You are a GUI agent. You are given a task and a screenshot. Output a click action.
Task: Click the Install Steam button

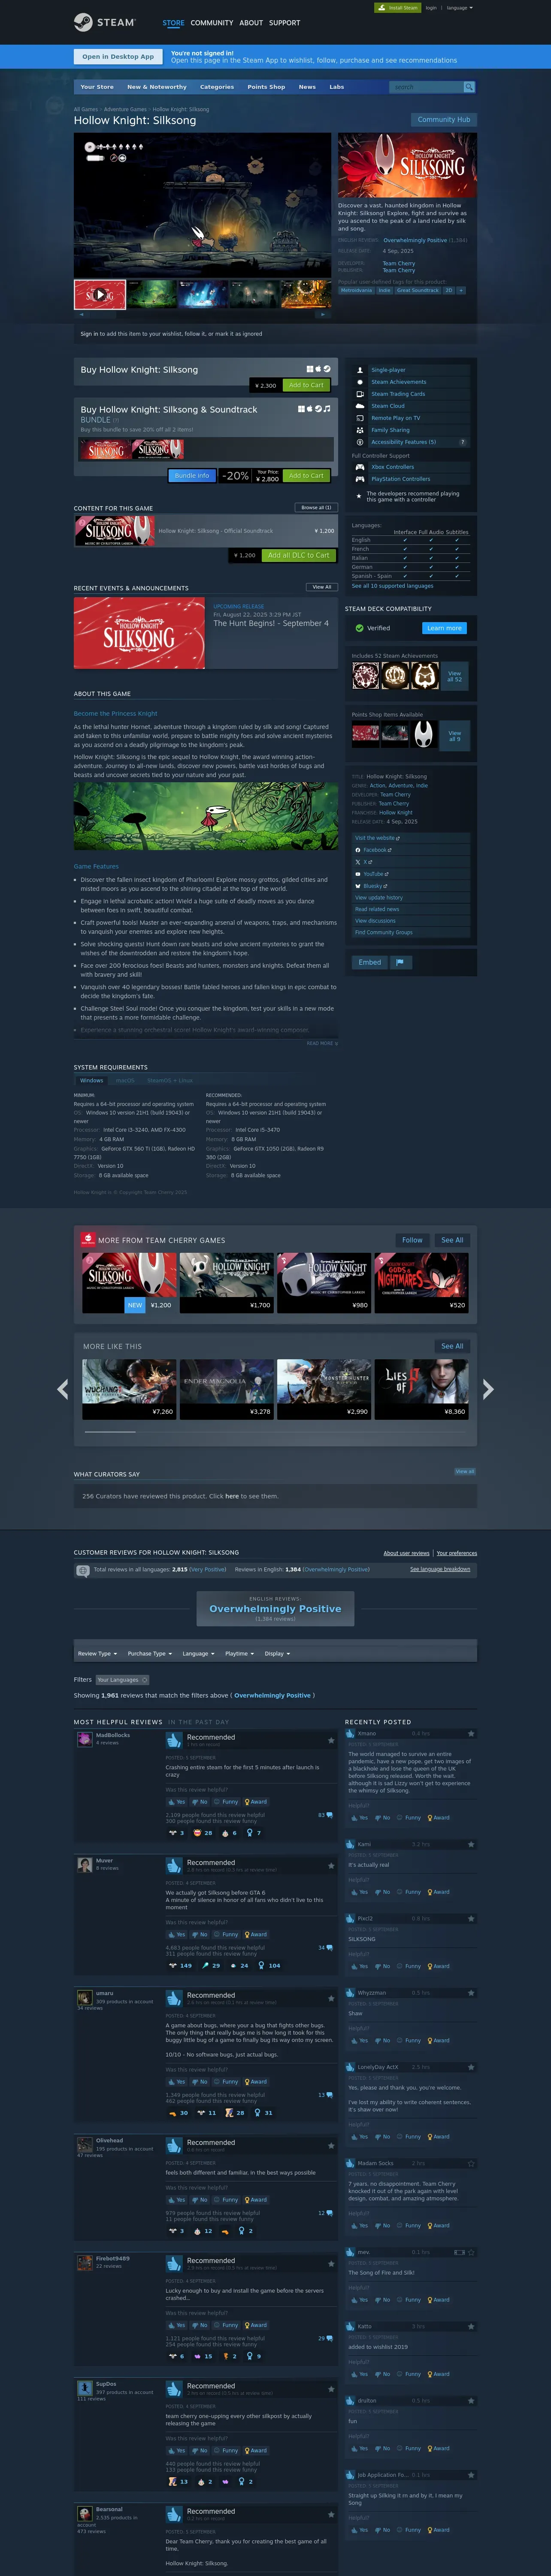[x=397, y=8]
